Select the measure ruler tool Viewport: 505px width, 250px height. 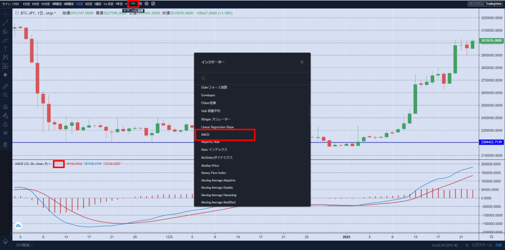click(x=5, y=86)
